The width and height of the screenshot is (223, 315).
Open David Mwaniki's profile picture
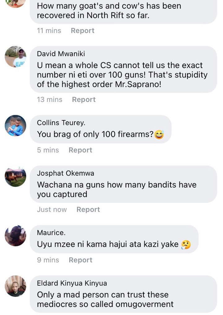pos(15,57)
